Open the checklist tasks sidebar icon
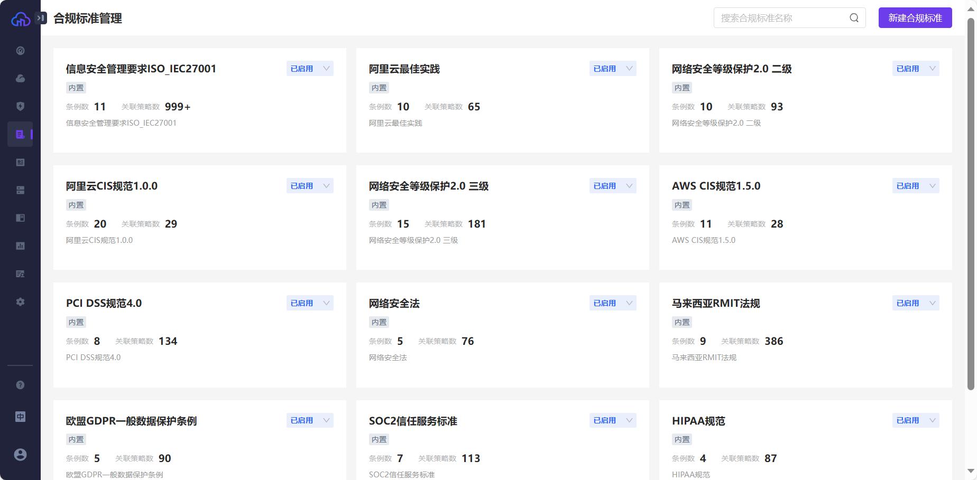The width and height of the screenshot is (977, 480). (x=20, y=274)
